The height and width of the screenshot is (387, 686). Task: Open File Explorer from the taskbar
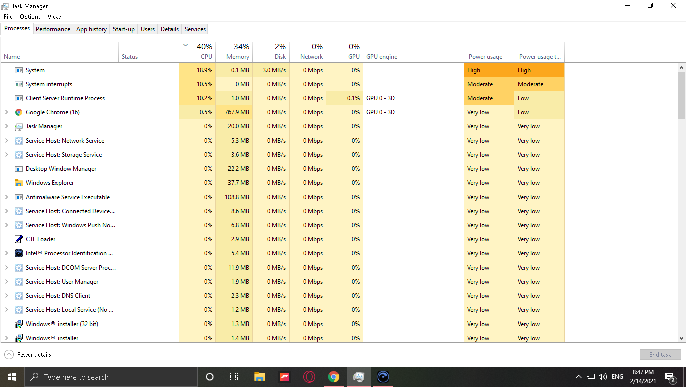pos(259,377)
